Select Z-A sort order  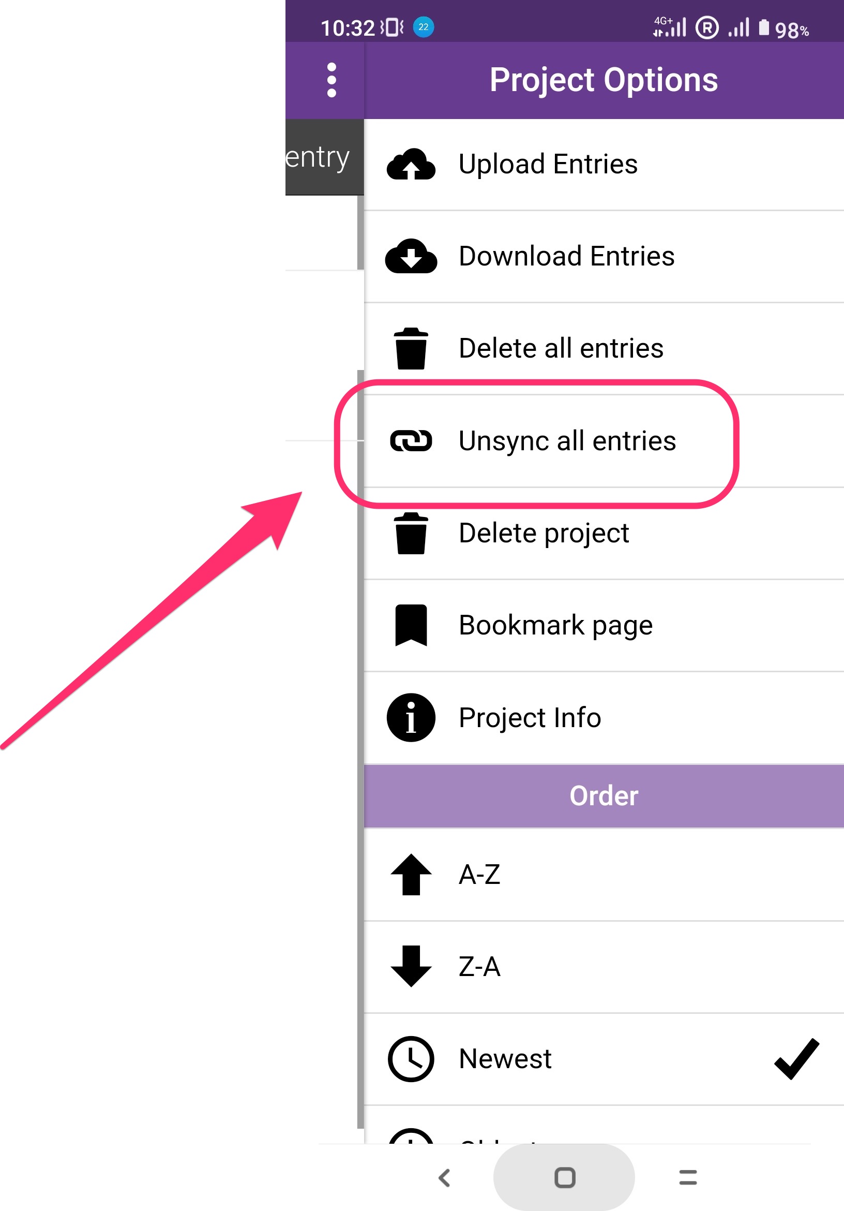pos(480,967)
